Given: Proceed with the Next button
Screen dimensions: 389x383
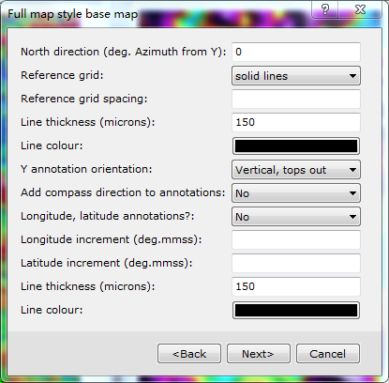Looking at the screenshot, I should click(259, 354).
